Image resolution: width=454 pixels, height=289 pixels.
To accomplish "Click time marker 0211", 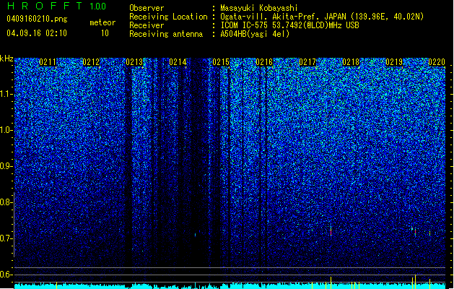I will (48, 62).
